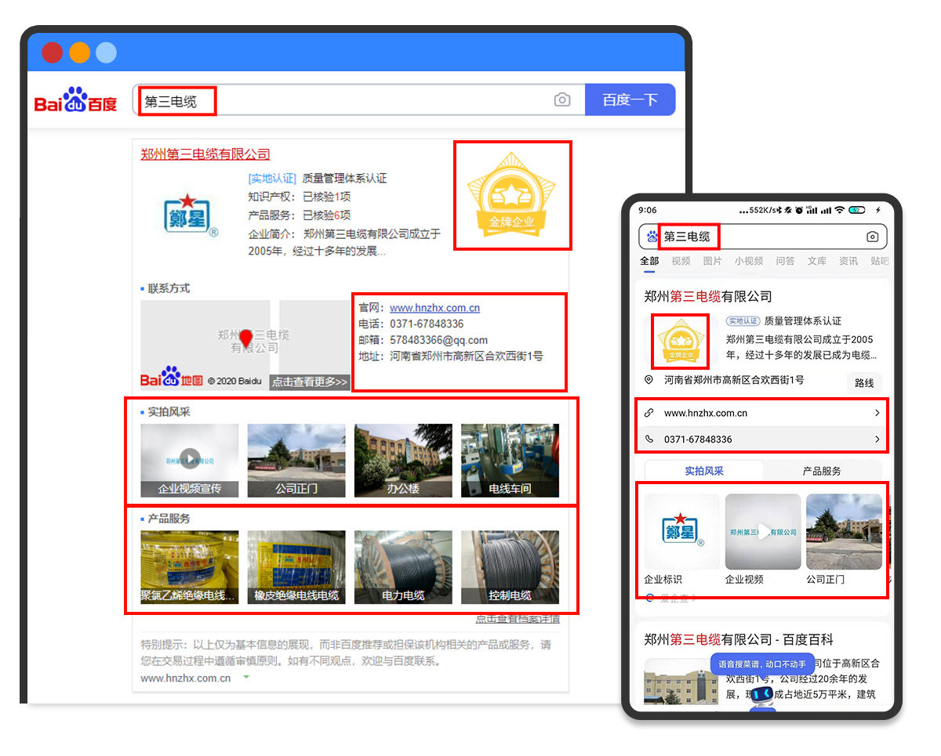This screenshot has height=756, width=941.
Task: Open the 控制电缆 product thumbnail
Action: 510,567
